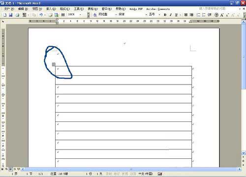Viewport: 246px width, 177px height.
Task: Open the Acrobat Comments menu
Action: click(x=158, y=9)
